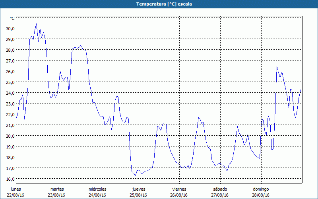Click the 22,0 temperature axis label

click(x=10, y=114)
